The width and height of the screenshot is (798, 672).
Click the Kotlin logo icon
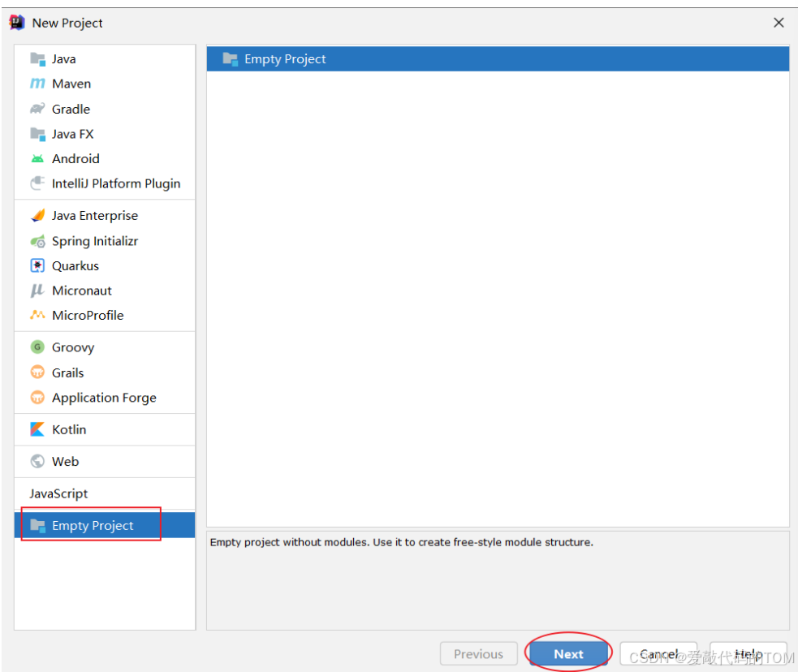click(x=37, y=429)
